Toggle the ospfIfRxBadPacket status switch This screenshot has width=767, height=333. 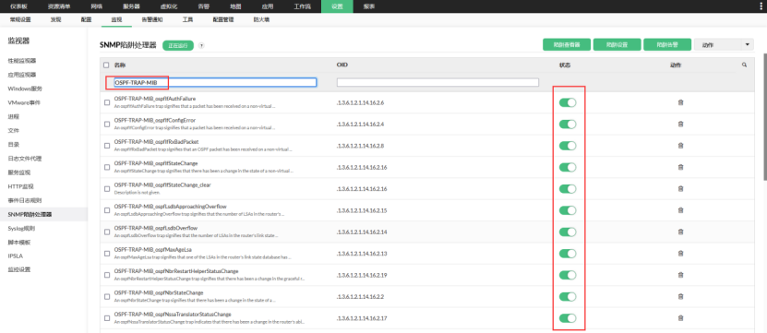(568, 146)
